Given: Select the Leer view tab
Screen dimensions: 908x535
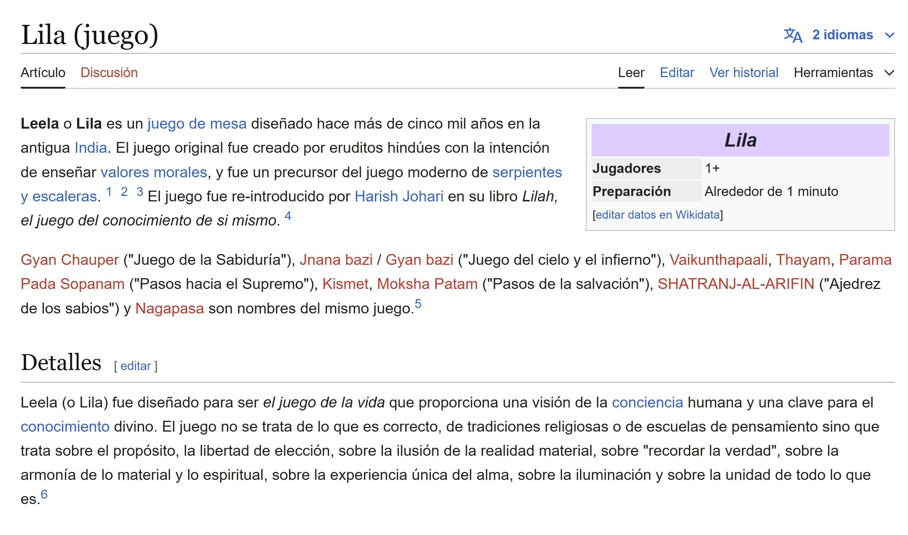Looking at the screenshot, I should (631, 73).
